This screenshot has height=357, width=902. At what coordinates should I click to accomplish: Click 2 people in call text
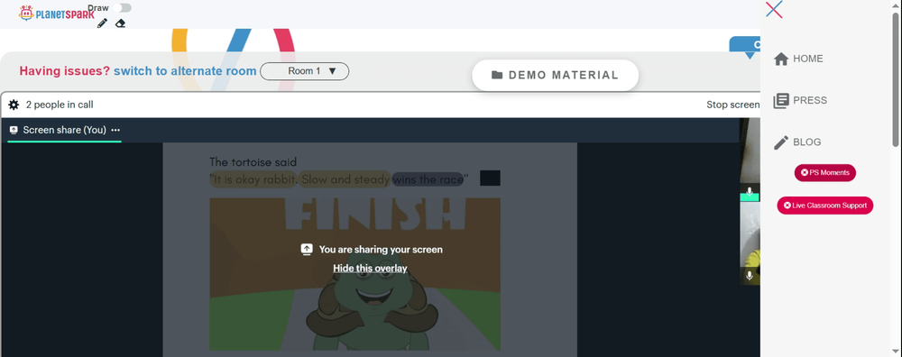click(60, 105)
